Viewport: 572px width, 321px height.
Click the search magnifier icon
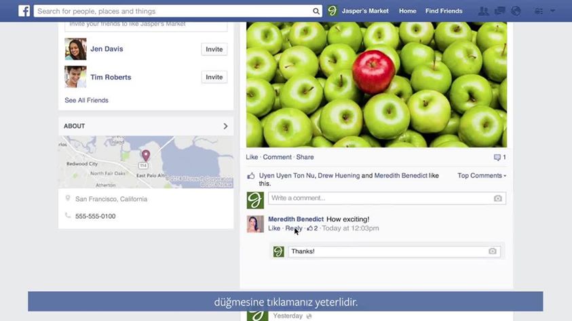click(x=316, y=12)
